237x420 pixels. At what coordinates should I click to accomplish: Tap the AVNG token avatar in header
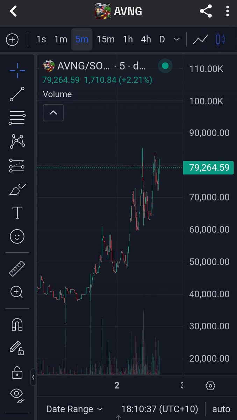(103, 11)
